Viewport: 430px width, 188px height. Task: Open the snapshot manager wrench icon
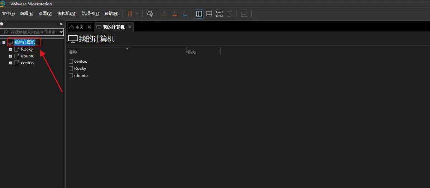[x=185, y=14]
